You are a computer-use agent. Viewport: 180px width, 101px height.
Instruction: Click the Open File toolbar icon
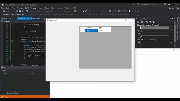coord(17,11)
